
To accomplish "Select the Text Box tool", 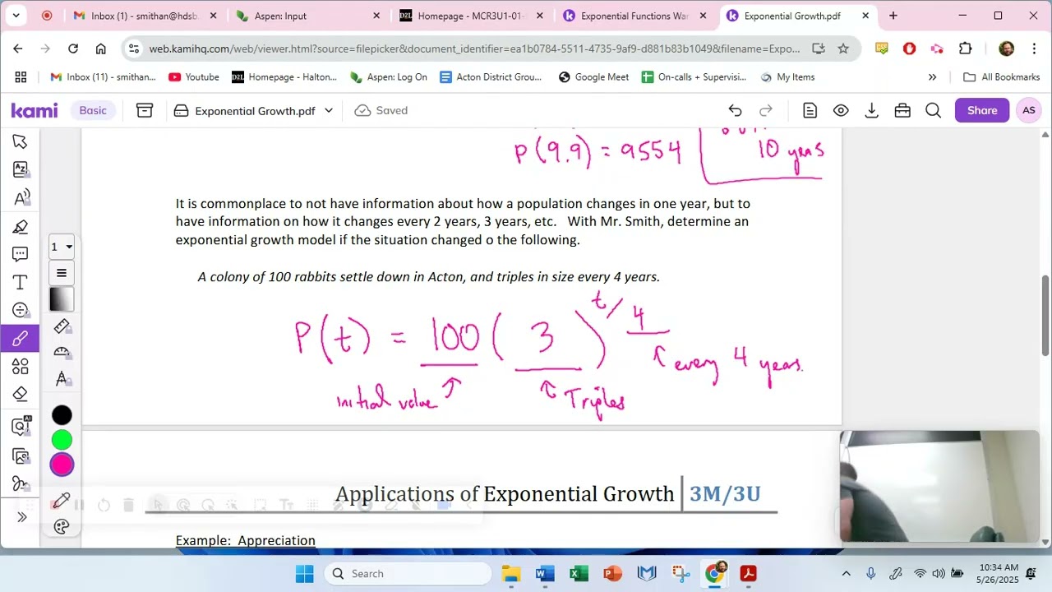I will pyautogui.click(x=21, y=282).
